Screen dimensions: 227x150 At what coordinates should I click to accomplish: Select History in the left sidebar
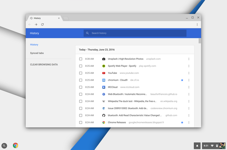(x=34, y=45)
